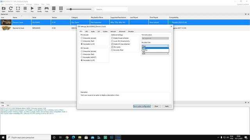Click the Open toolbar icon
The image size is (250, 140).
pyautogui.click(x=4, y=9)
